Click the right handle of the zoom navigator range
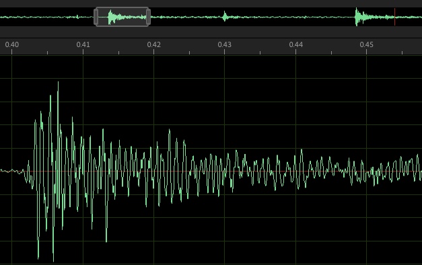Screen dimensions: 422x265 pyautogui.click(x=148, y=17)
